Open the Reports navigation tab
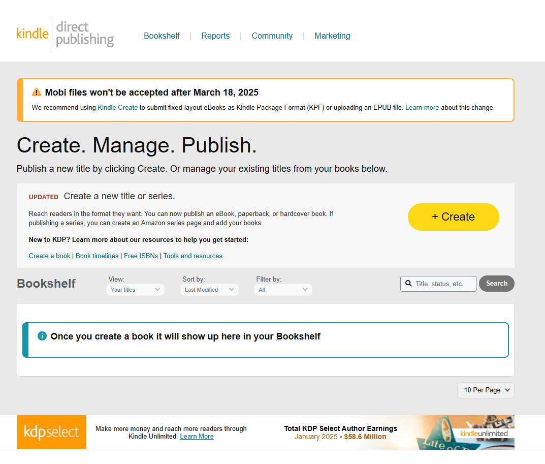 tap(215, 36)
